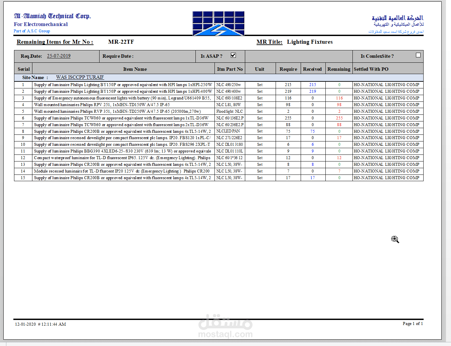Click Flood light NLC part number
The width and height of the screenshot is (451, 346).
[x=230, y=111]
